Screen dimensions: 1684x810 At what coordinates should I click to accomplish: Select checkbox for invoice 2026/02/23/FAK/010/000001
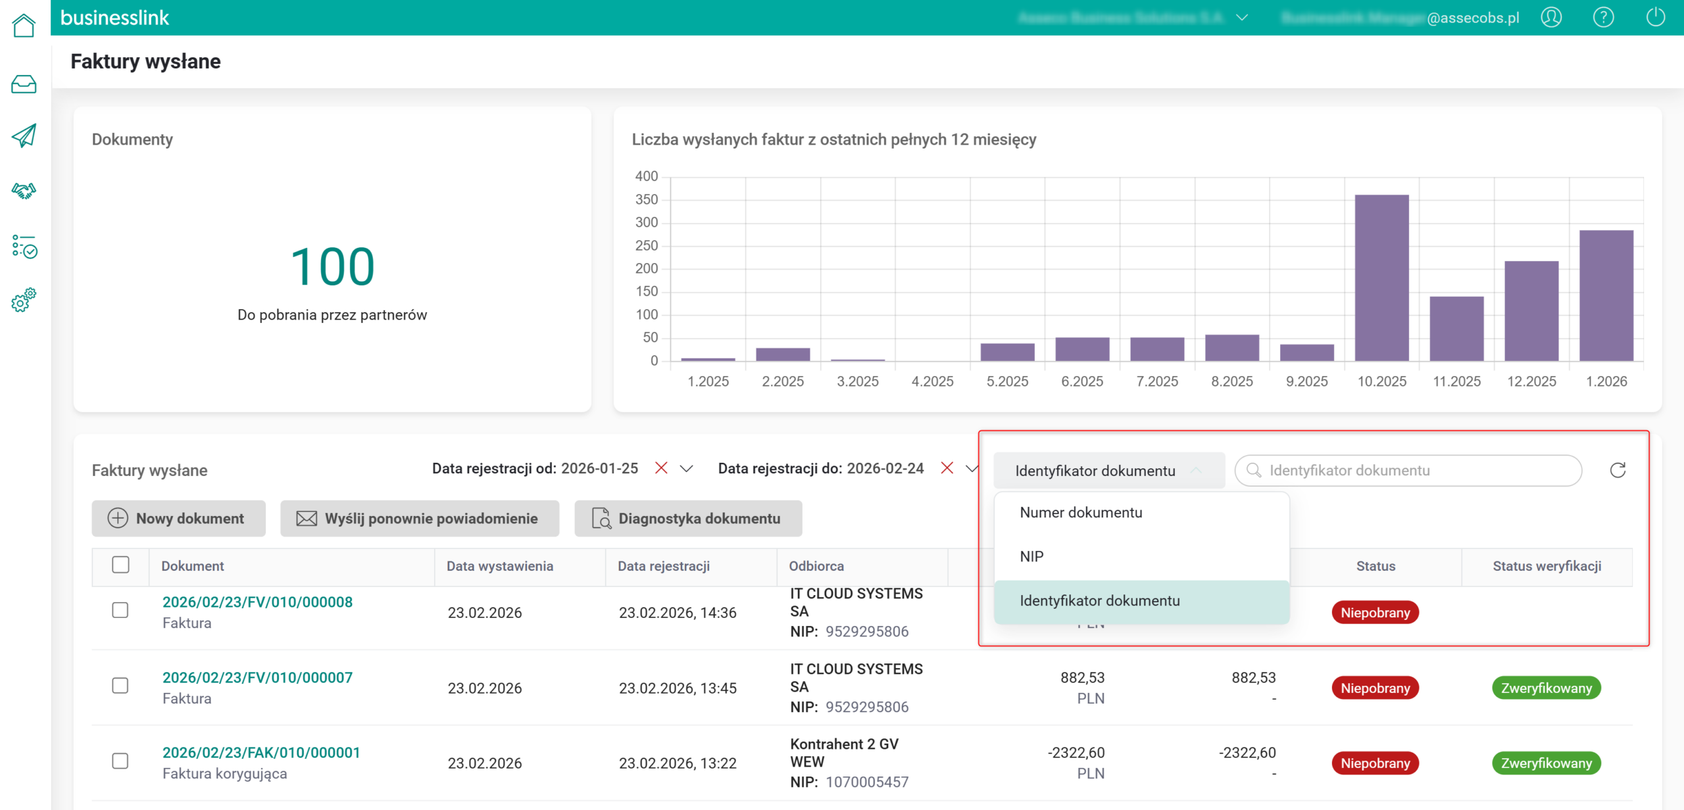(120, 761)
